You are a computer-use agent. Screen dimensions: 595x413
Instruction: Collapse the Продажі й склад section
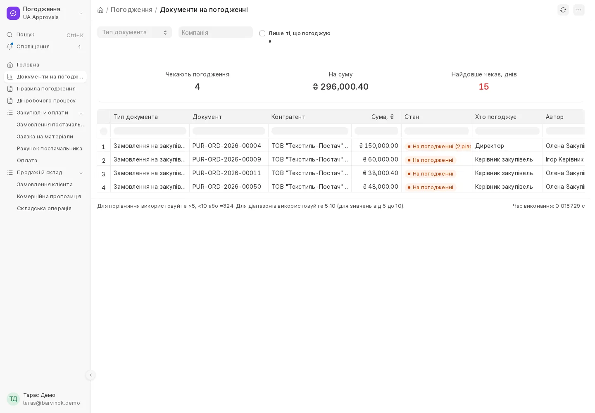[81, 173]
